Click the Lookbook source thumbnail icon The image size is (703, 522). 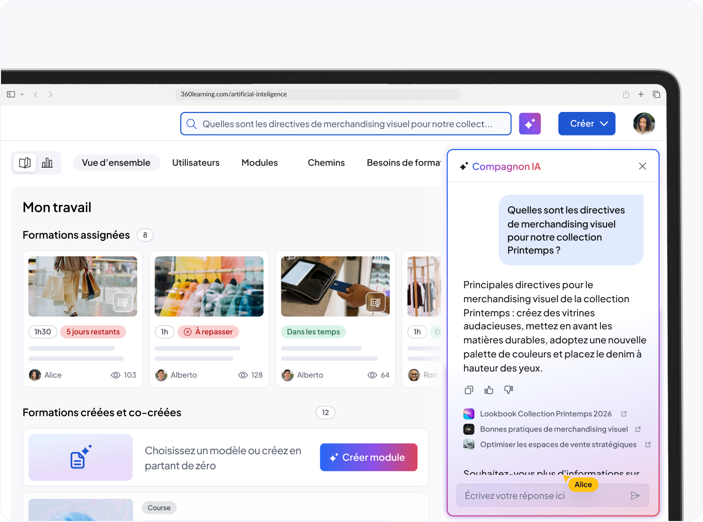[x=469, y=414]
